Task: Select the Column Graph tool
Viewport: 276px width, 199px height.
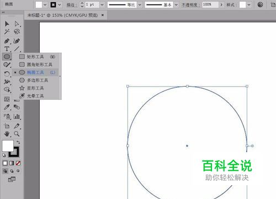Action: pos(17,116)
